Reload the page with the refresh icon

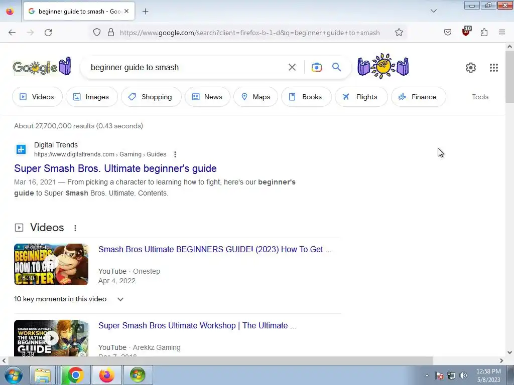48,33
